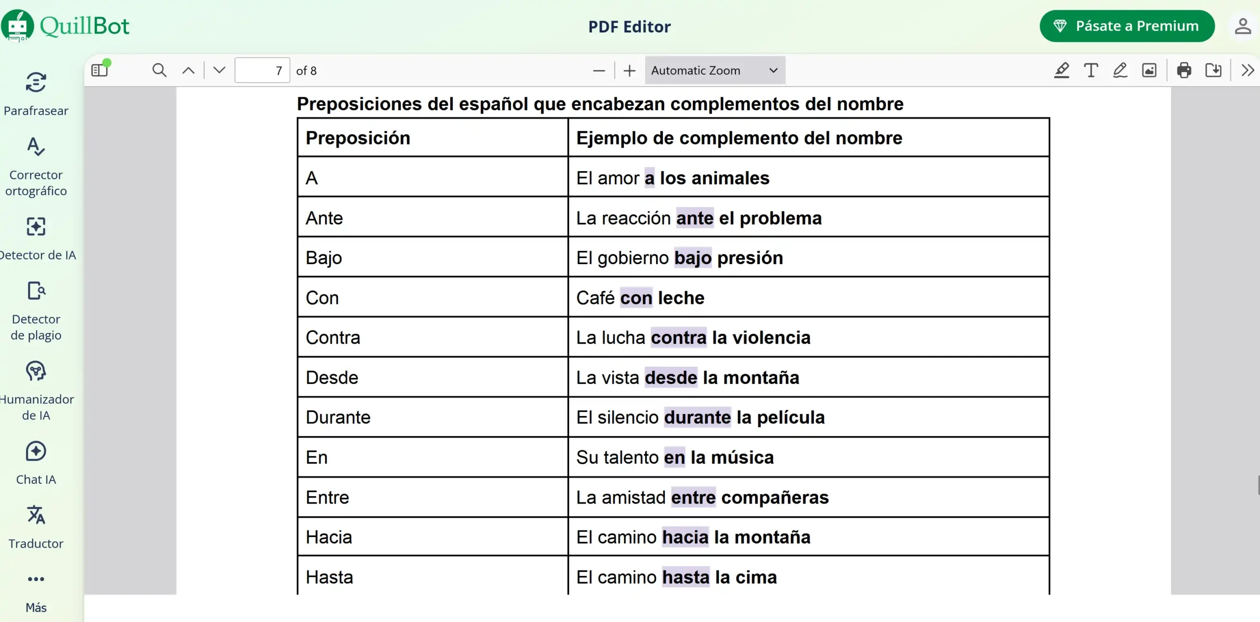
Task: Open the text annotation tool
Action: [1091, 70]
